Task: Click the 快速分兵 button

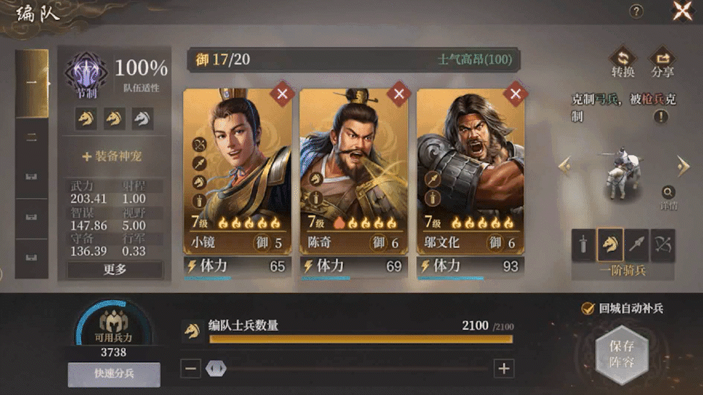Action: [114, 374]
